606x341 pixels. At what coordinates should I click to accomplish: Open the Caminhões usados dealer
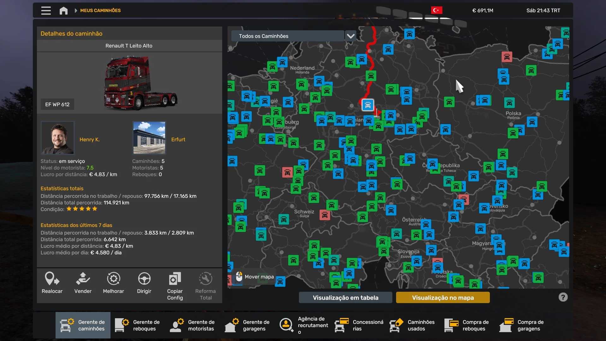(412, 325)
